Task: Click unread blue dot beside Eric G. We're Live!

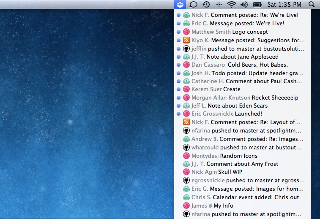Action: [178, 24]
